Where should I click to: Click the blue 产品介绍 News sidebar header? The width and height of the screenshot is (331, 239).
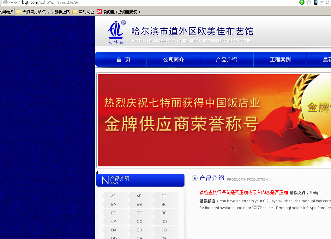[x=140, y=180]
